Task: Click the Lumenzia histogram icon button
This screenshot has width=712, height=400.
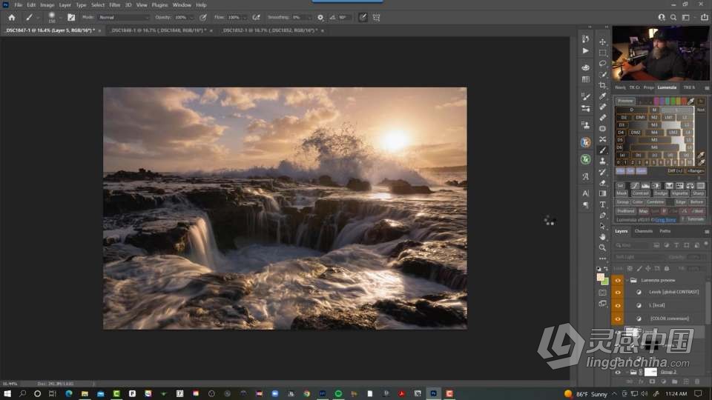Action: point(645,185)
